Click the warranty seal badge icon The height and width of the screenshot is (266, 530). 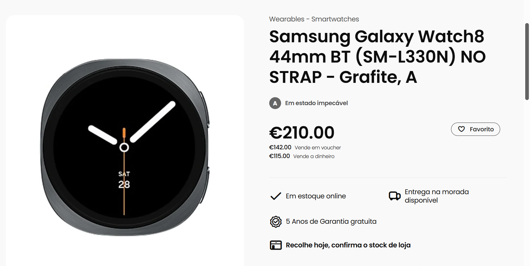(275, 222)
